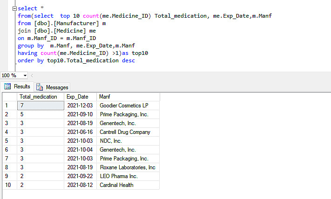331x199 pixels.
Task: Click date cell '2021-08-12'
Action: [80, 185]
